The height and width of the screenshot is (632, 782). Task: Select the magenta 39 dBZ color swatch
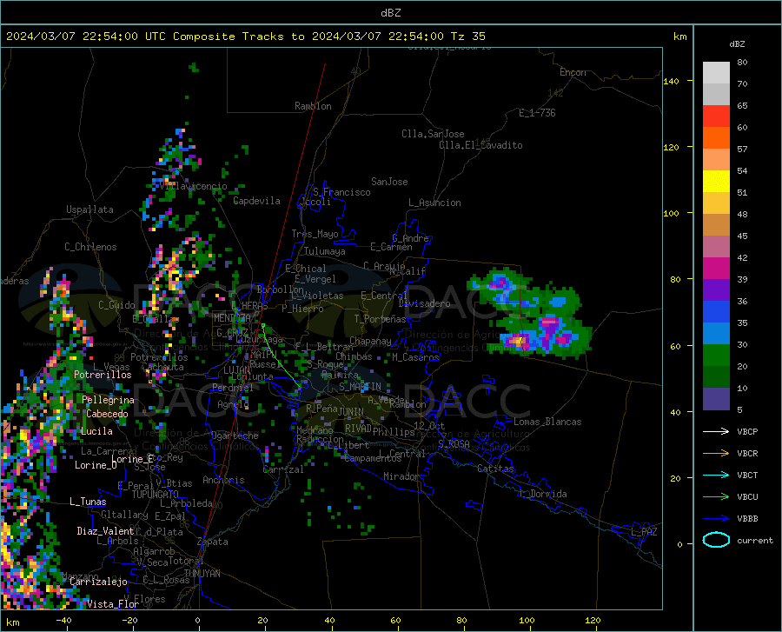click(x=716, y=269)
